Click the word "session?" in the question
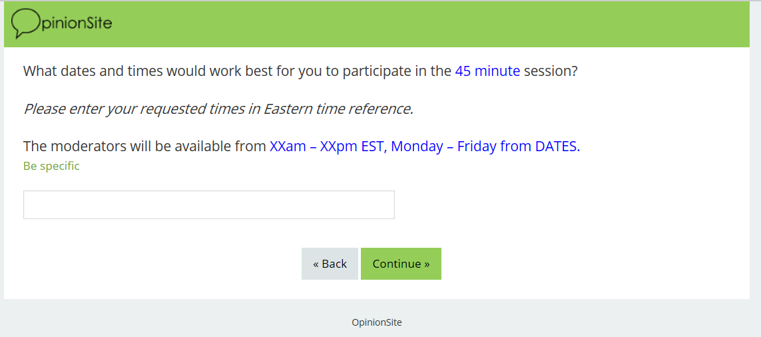The width and height of the screenshot is (761, 337). click(551, 71)
